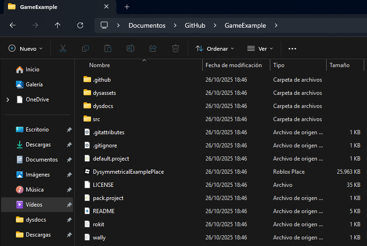Select the README file icon
The width and height of the screenshot is (367, 246).
87,211
